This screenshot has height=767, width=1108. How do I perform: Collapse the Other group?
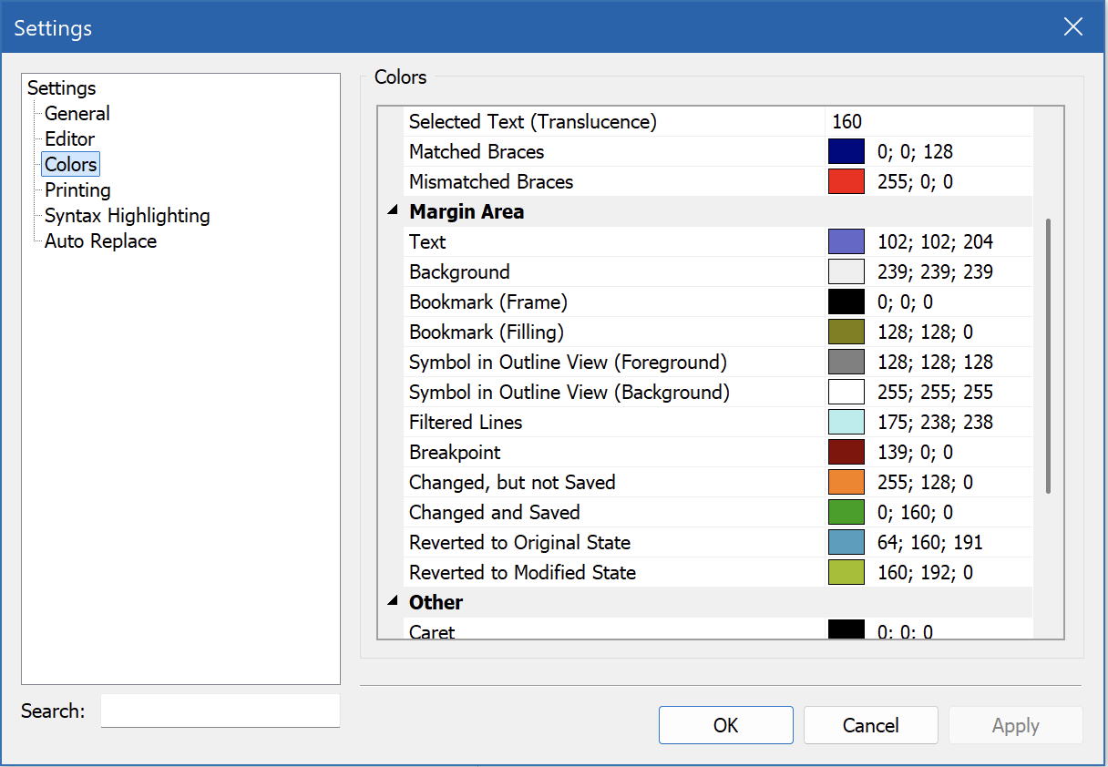[x=392, y=601]
